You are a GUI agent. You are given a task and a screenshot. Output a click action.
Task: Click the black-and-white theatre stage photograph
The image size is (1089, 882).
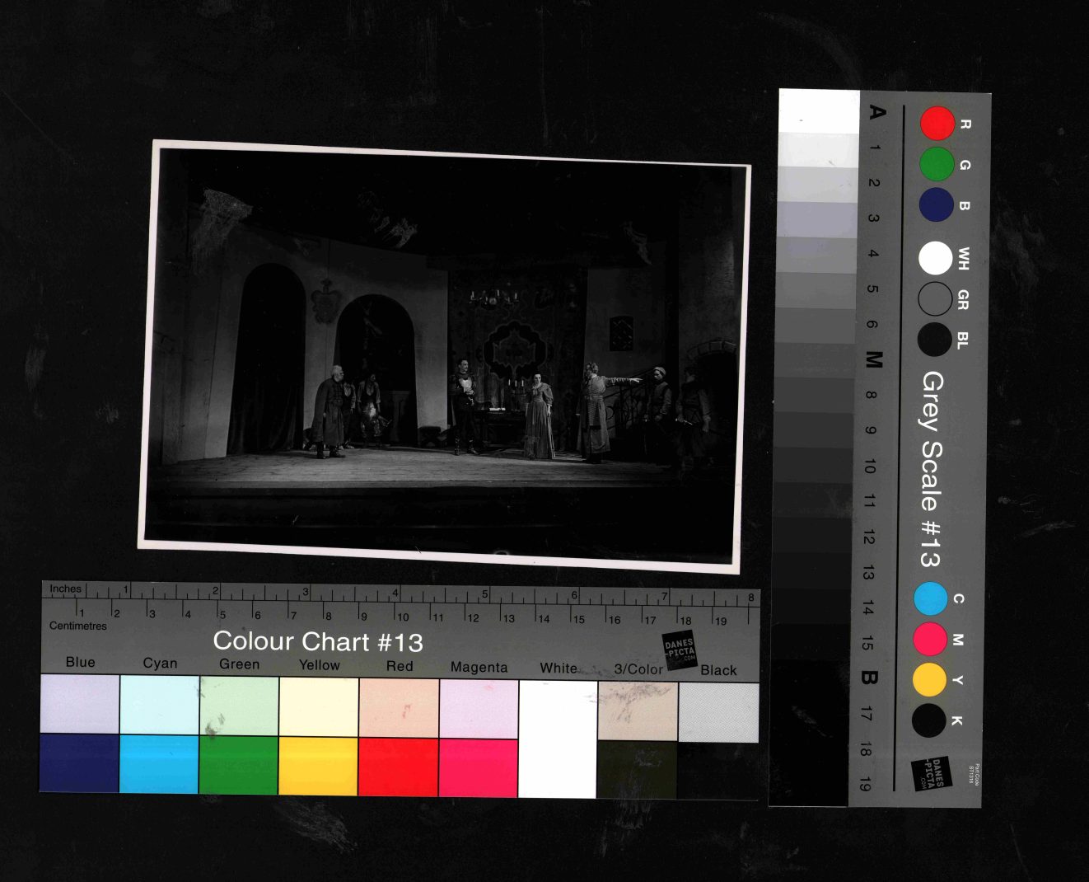(x=445, y=356)
